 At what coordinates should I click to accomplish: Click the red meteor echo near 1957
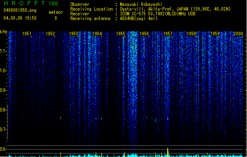click(168, 119)
